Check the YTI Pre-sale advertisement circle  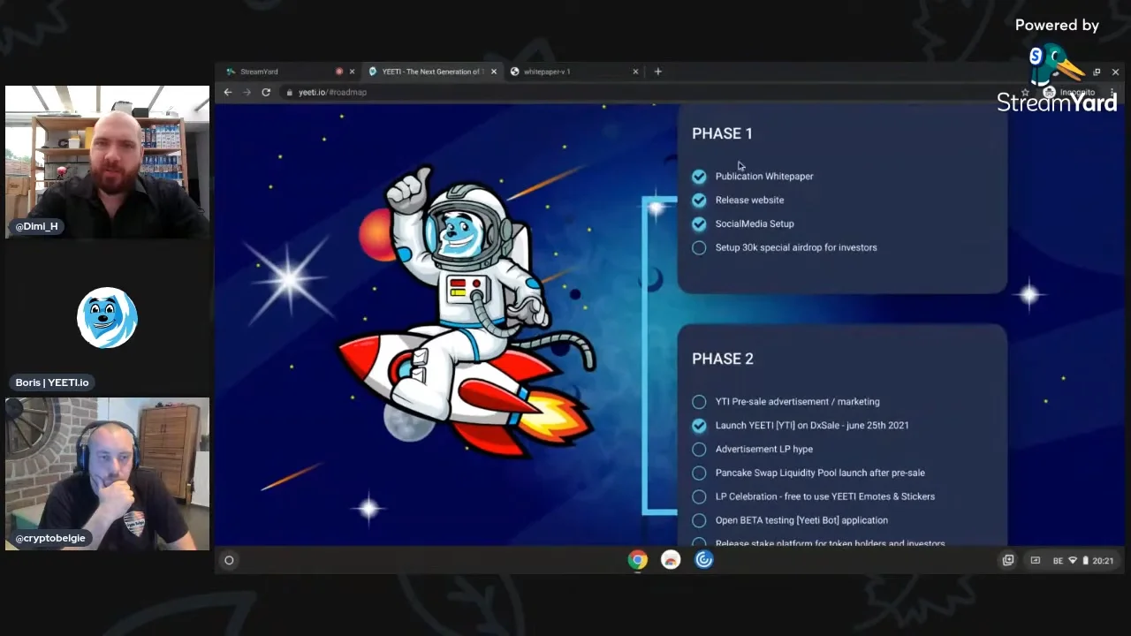[x=699, y=402]
